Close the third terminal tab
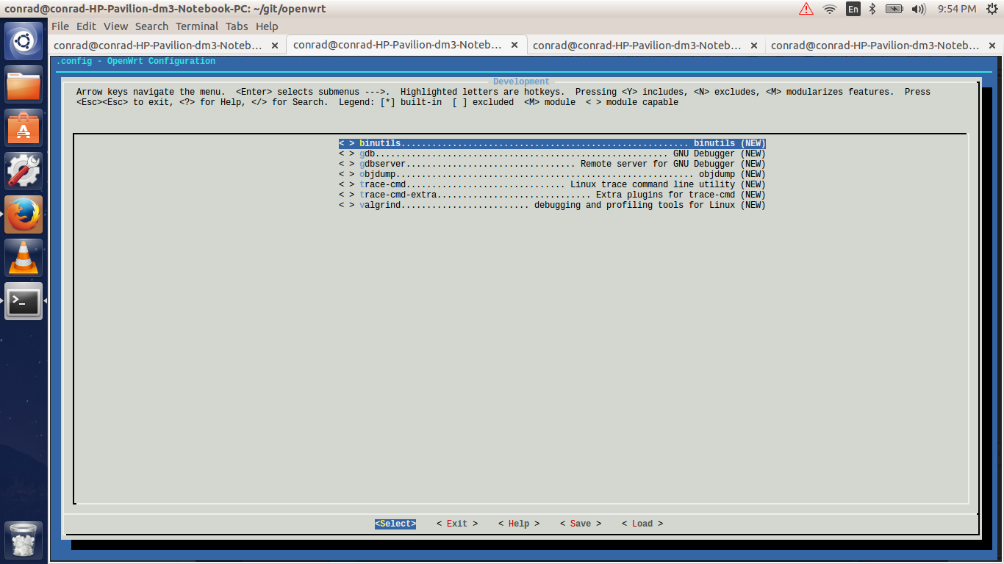Viewport: 1004px width, 564px height. tap(753, 45)
